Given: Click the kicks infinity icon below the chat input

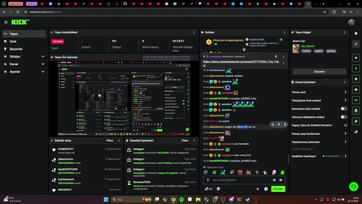Looking at the screenshot, I should 208,189.
